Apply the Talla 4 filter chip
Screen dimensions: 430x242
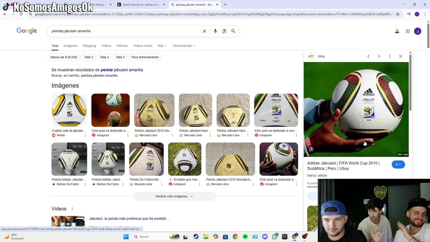[104, 57]
